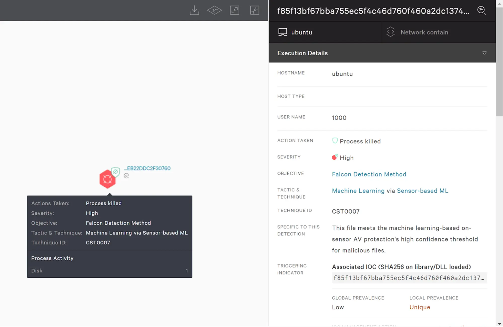Follow the Machine Learning tactic link
Image resolution: width=503 pixels, height=327 pixels.
click(358, 191)
